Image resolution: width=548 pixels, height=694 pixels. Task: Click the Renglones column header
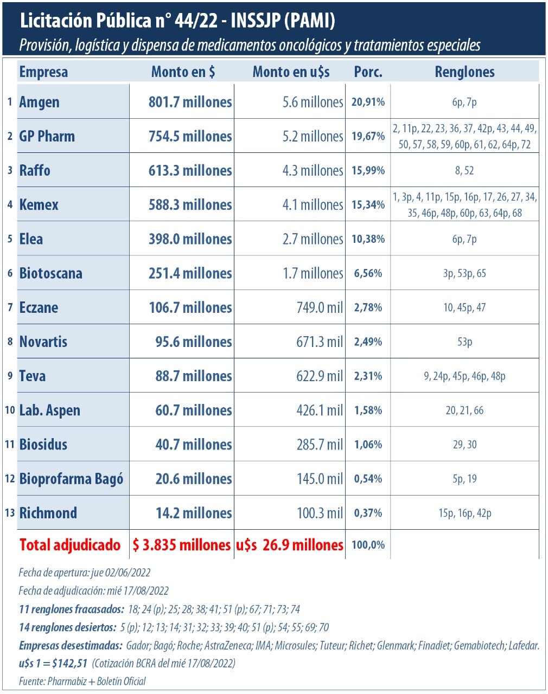(x=464, y=72)
